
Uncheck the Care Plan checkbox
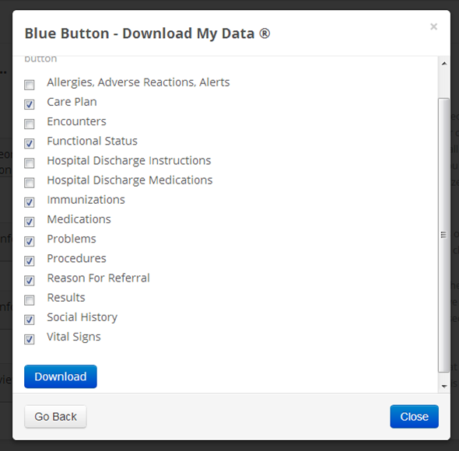point(30,104)
